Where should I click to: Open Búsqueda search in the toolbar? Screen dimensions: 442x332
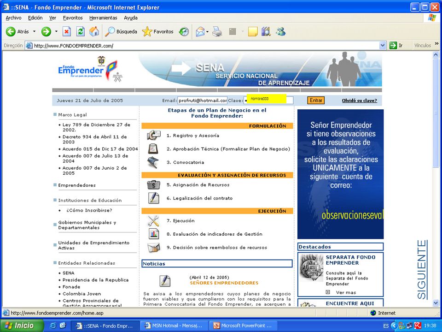[x=121, y=31]
